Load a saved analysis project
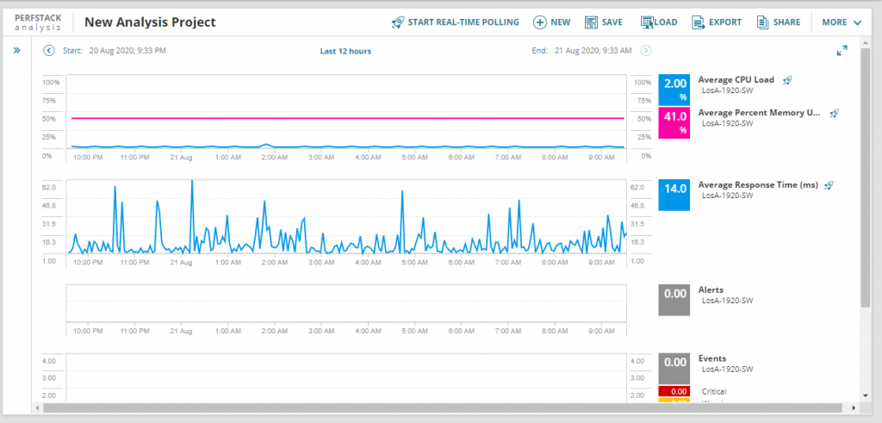This screenshot has height=423, width=882. 659,22
